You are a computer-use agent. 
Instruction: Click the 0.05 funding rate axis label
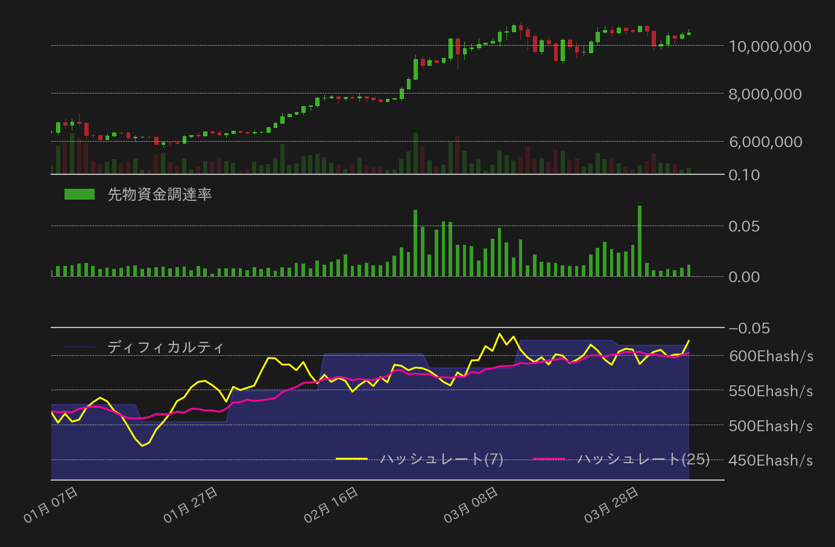[744, 226]
